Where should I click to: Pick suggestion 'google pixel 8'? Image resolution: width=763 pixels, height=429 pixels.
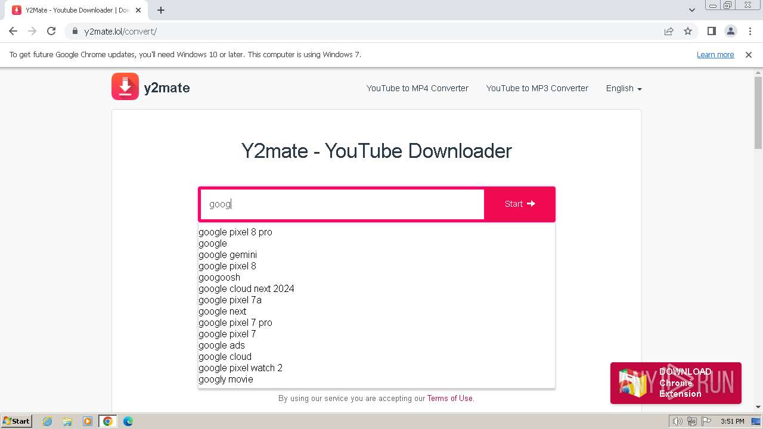[x=227, y=266]
